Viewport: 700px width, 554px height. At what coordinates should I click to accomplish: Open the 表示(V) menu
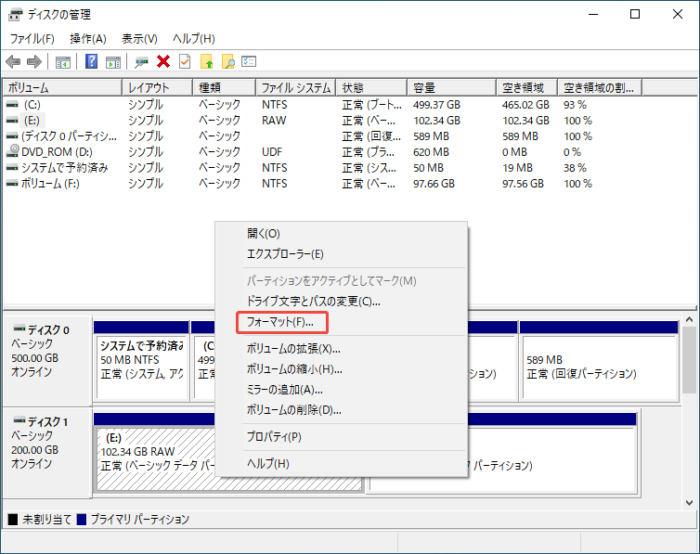(140, 39)
